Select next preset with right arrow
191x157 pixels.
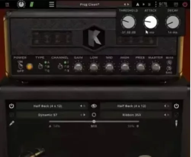click(128, 5)
